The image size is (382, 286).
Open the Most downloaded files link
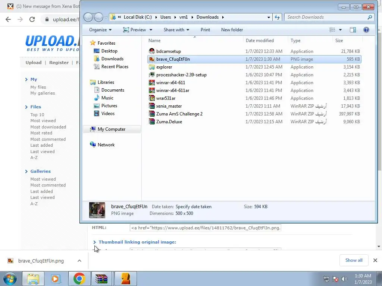point(48,127)
